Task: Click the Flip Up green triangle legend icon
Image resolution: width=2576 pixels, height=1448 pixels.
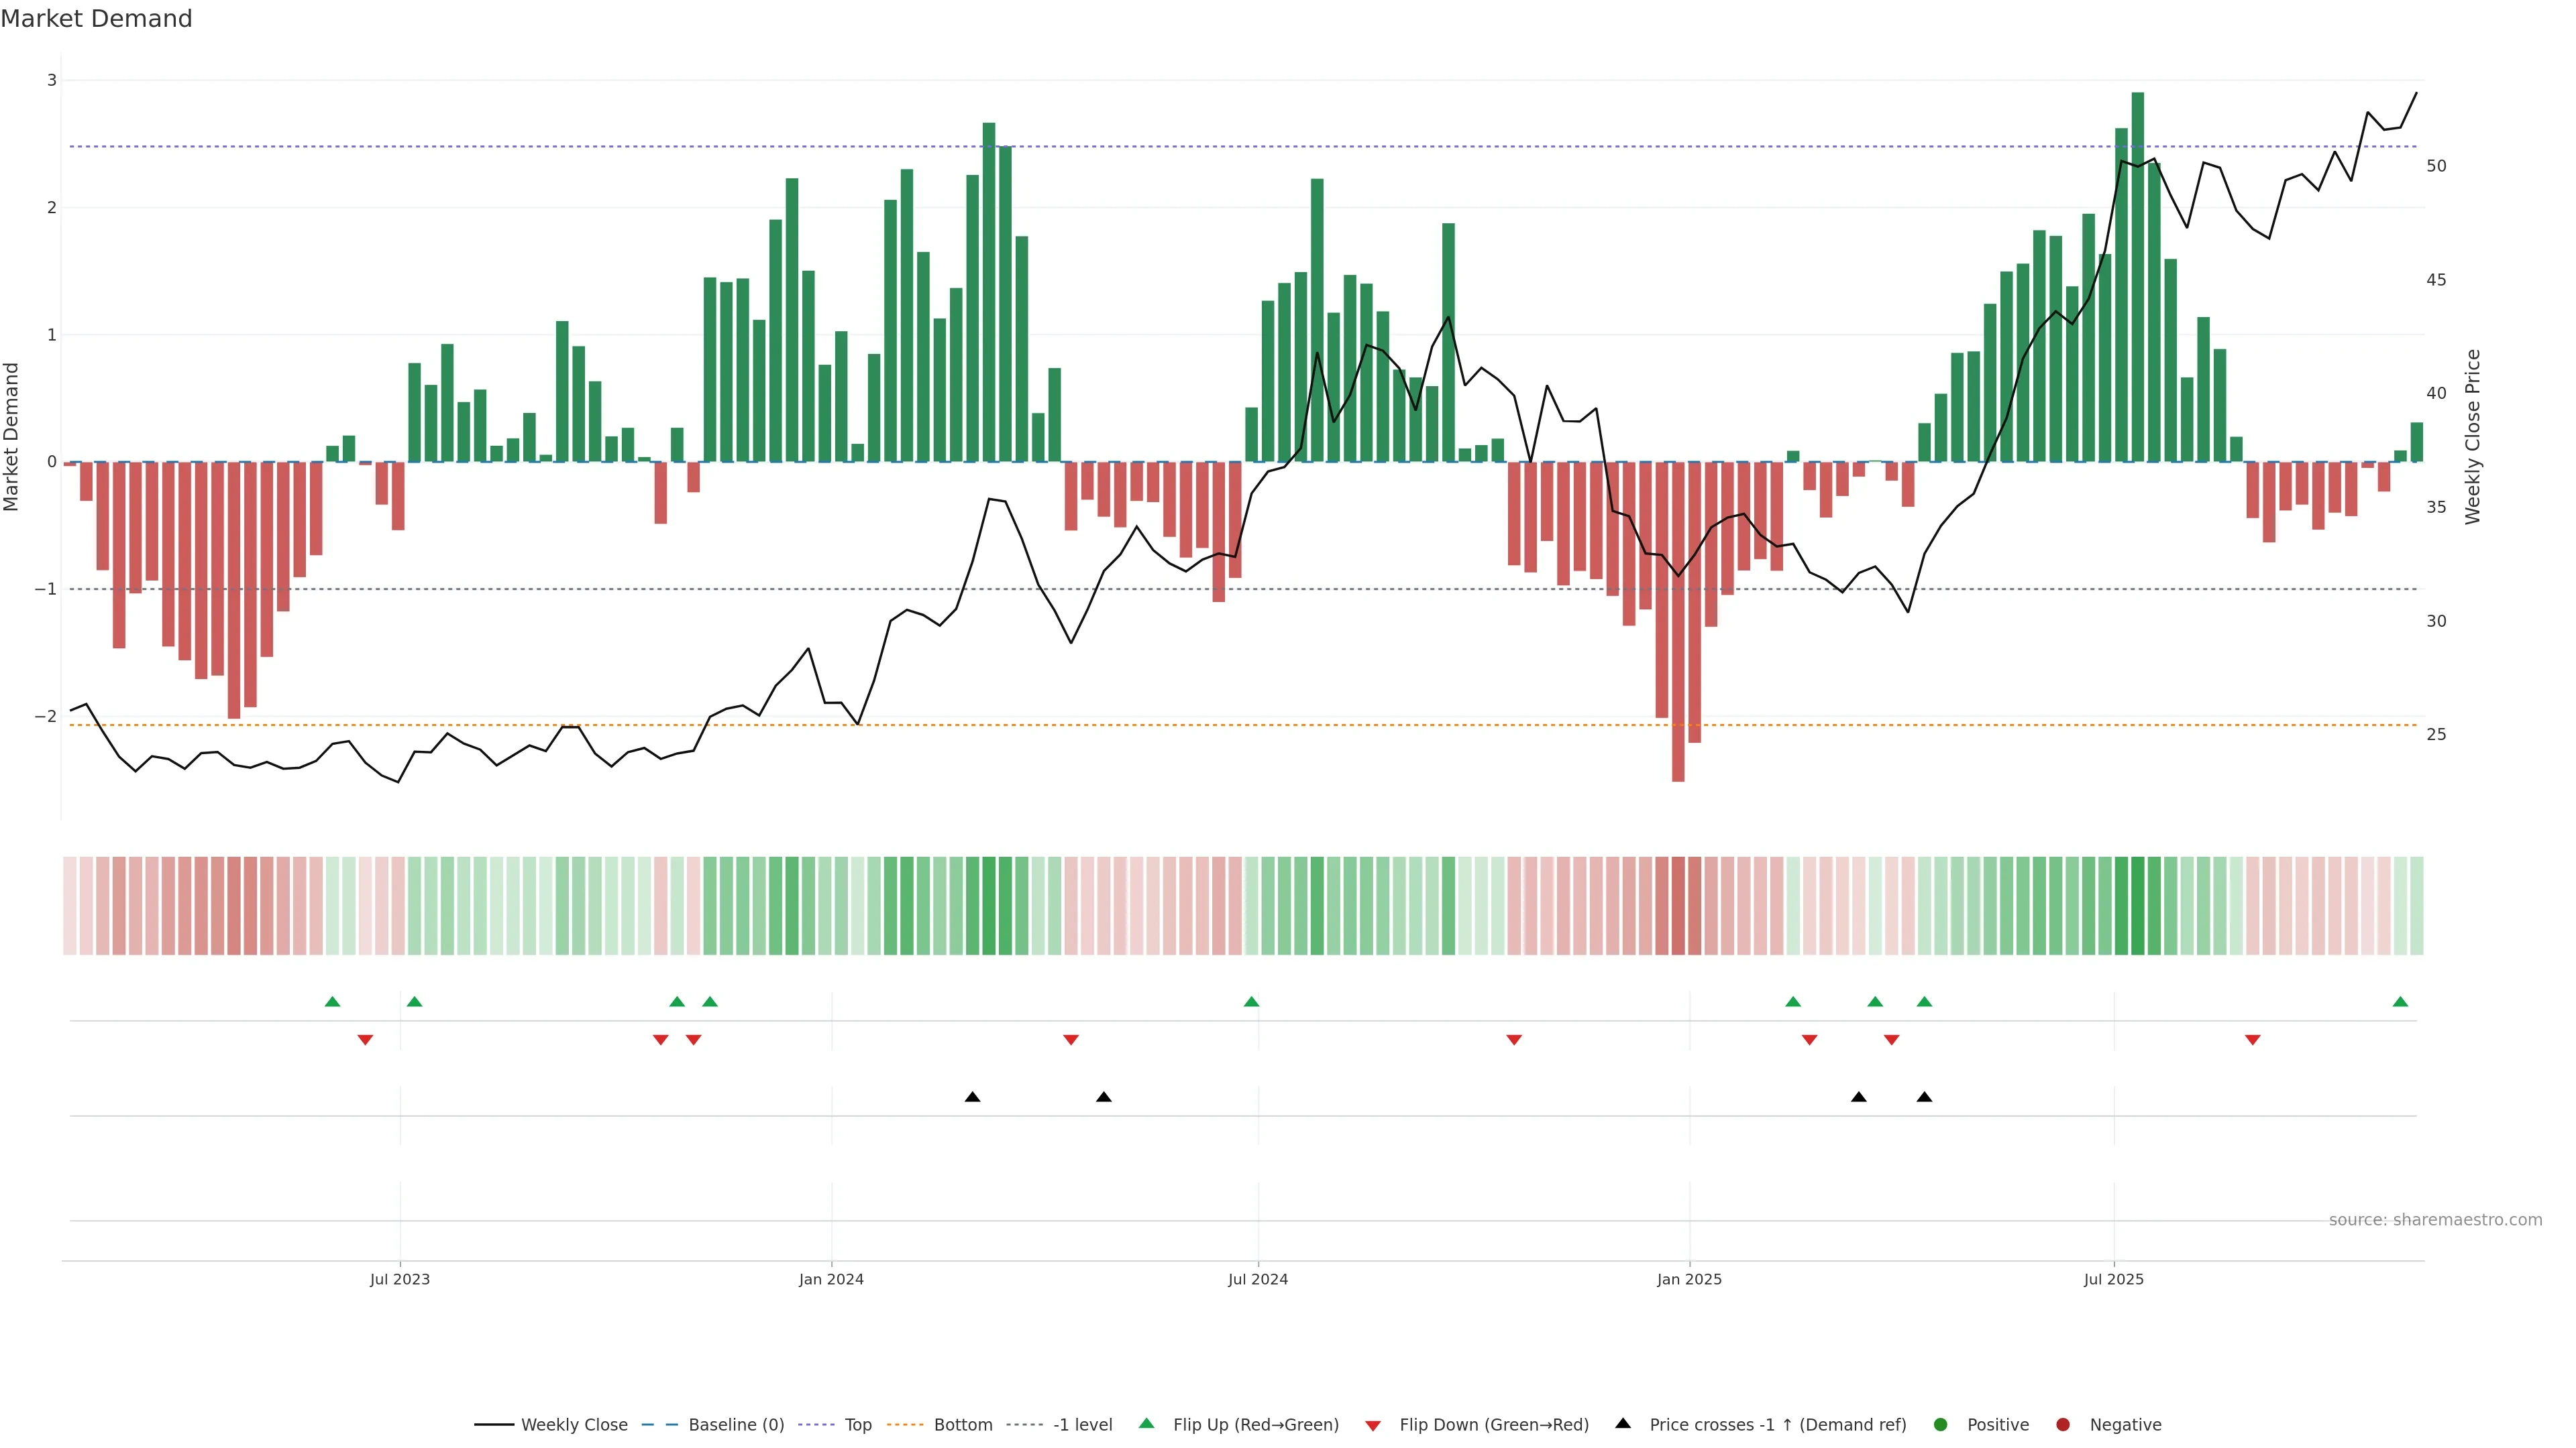Action: pyautogui.click(x=1146, y=1423)
